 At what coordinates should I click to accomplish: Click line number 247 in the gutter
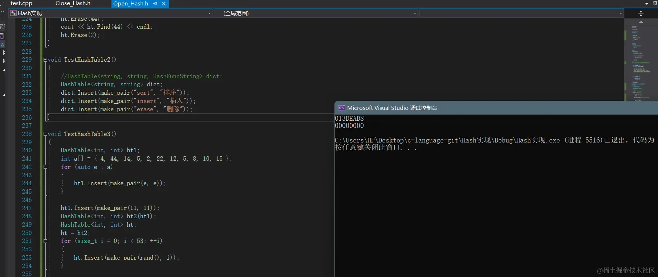click(x=27, y=208)
